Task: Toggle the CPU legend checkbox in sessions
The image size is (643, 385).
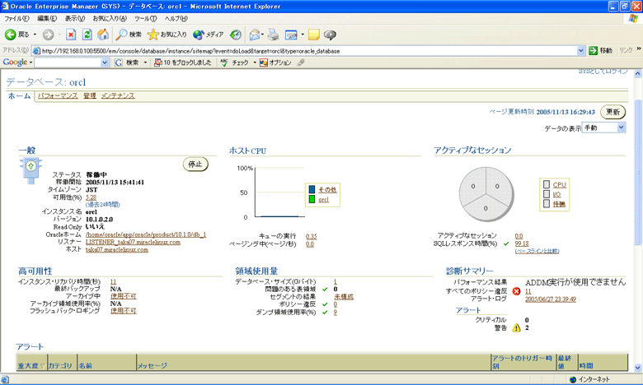Action: (x=547, y=184)
